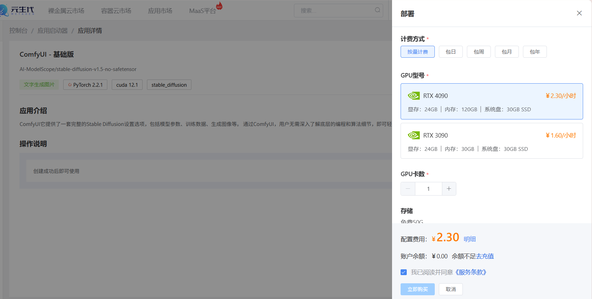Click the cuda 12.1 tag

coord(127,85)
